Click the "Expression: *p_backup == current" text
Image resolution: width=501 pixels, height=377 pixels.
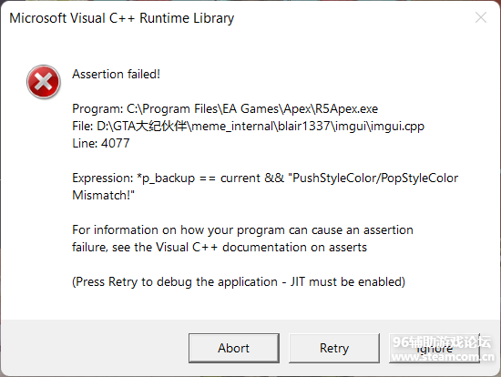[x=167, y=178]
